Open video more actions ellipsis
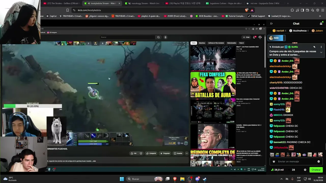 coord(186,153)
